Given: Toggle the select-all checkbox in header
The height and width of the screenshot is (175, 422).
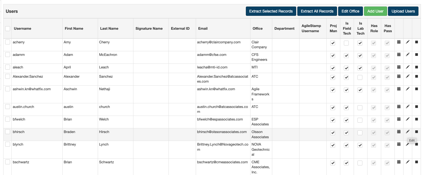Looking at the screenshot, I should click(x=8, y=28).
